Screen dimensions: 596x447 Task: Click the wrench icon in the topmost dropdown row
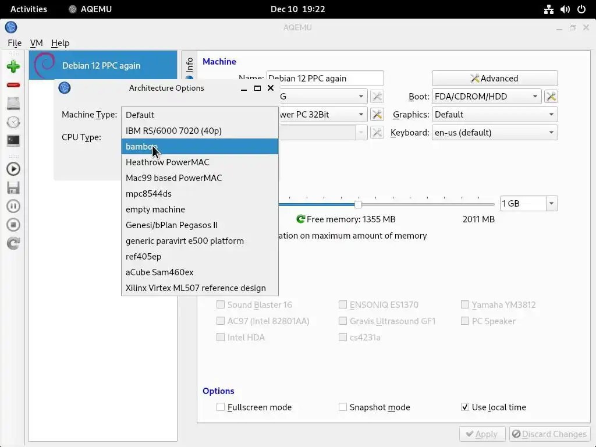tap(377, 97)
